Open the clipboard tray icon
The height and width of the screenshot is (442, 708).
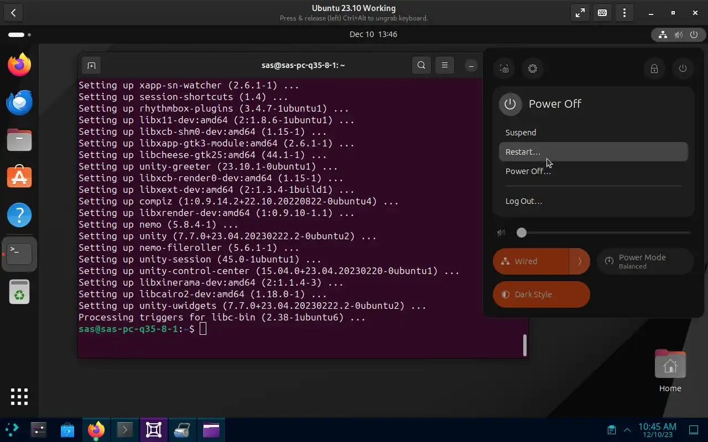(x=611, y=429)
